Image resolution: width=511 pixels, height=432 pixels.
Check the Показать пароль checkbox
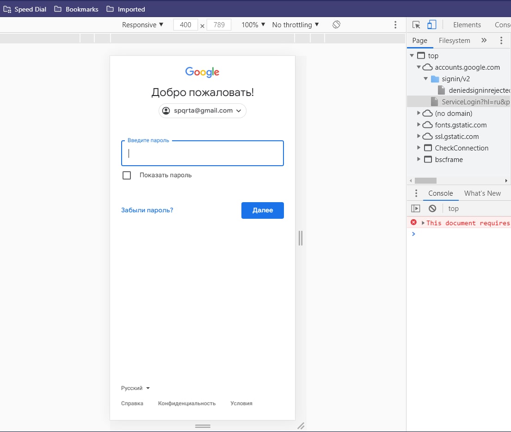pyautogui.click(x=127, y=175)
